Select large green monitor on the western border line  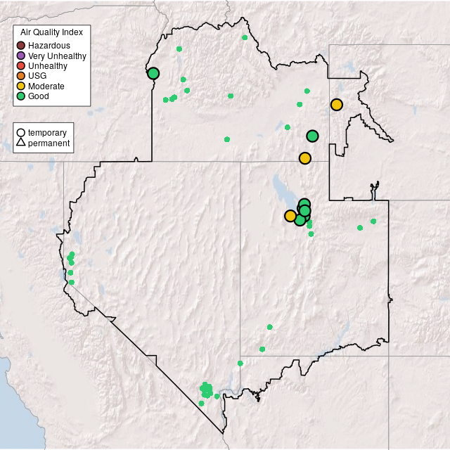coord(153,73)
